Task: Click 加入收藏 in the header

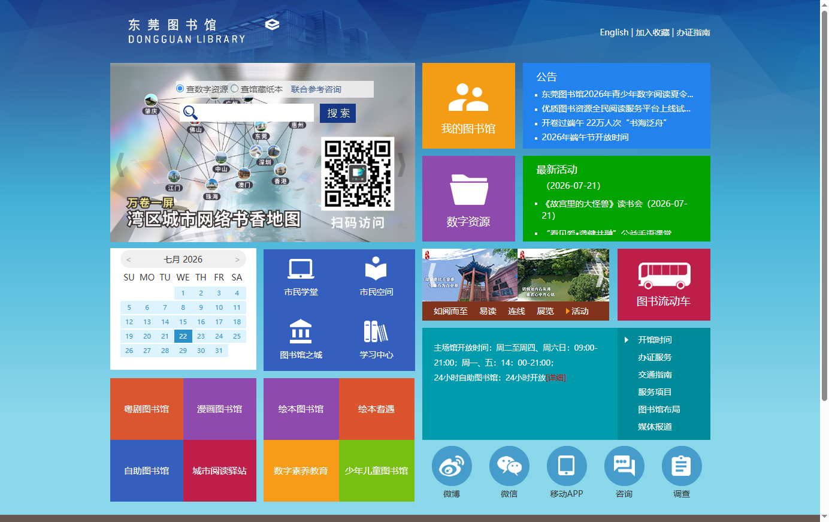Action: [x=652, y=32]
